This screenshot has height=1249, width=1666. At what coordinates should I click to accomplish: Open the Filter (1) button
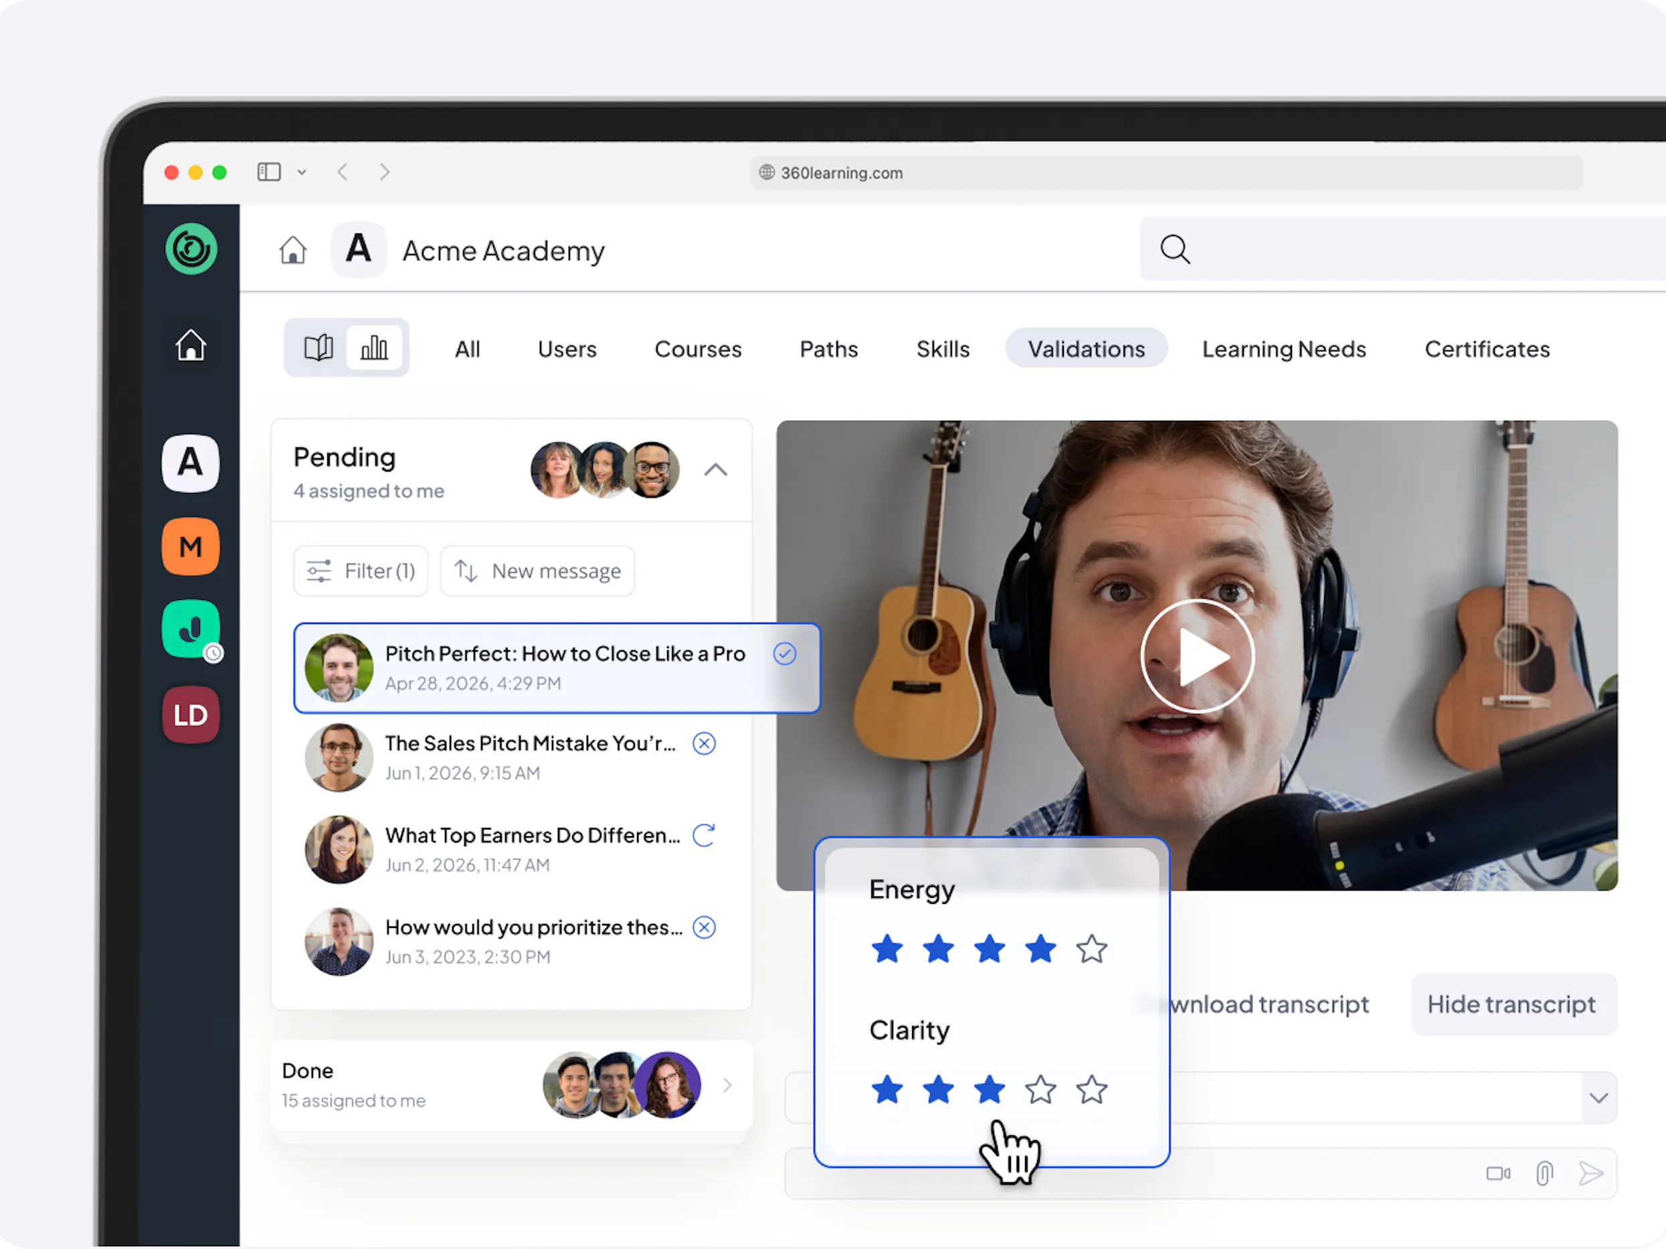(x=361, y=571)
